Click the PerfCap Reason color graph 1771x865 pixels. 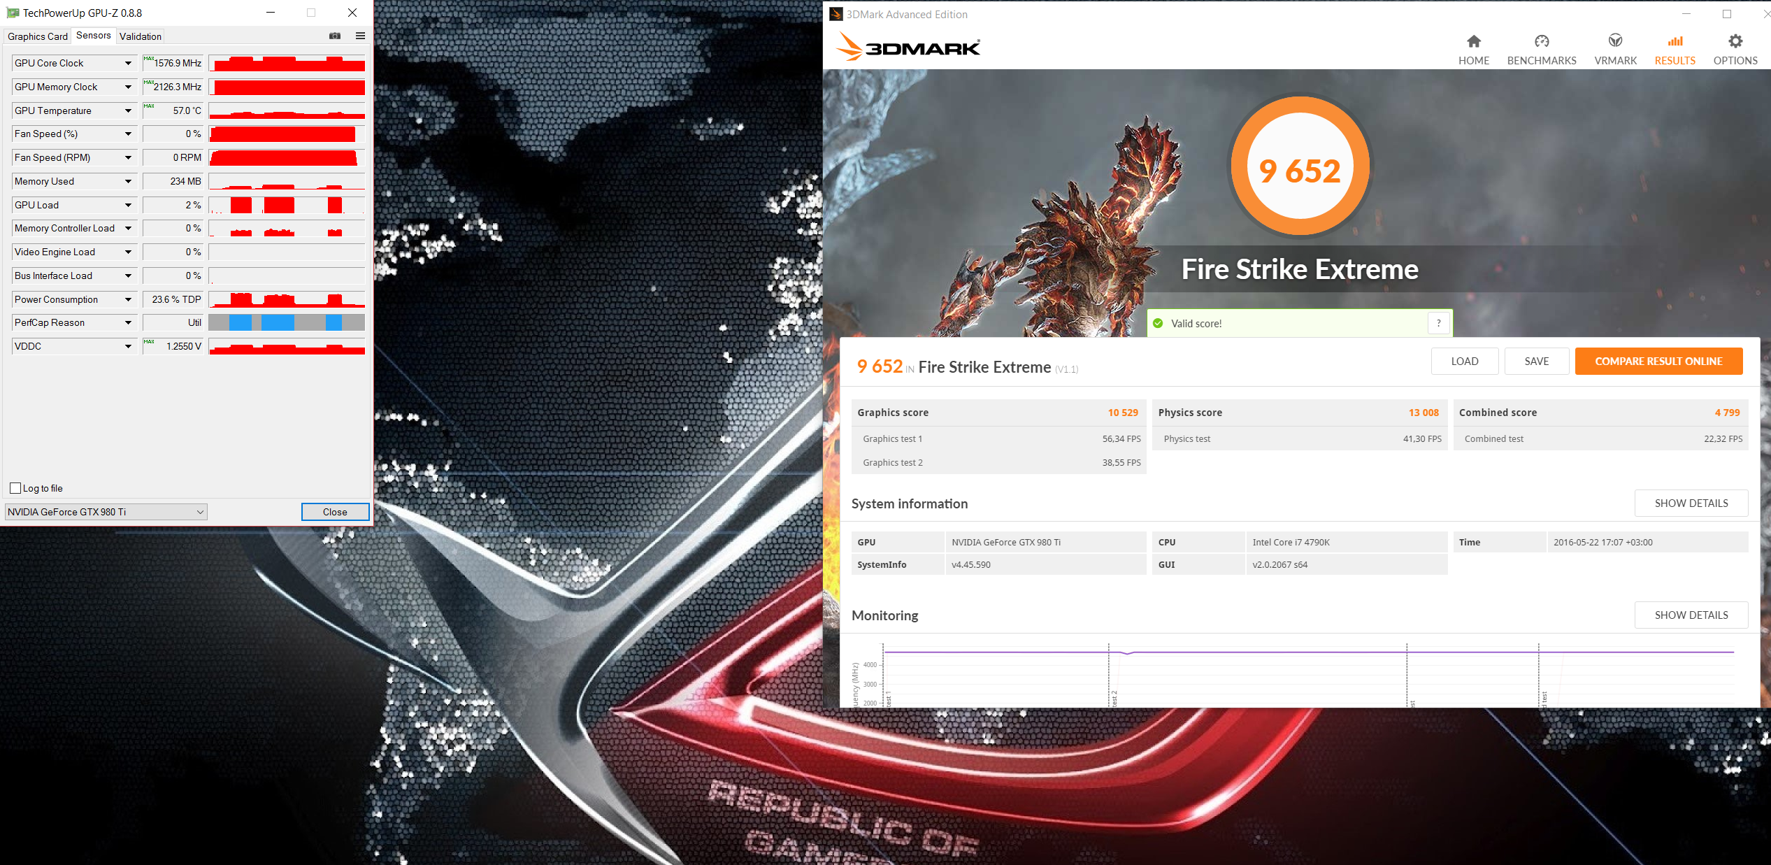click(x=287, y=322)
